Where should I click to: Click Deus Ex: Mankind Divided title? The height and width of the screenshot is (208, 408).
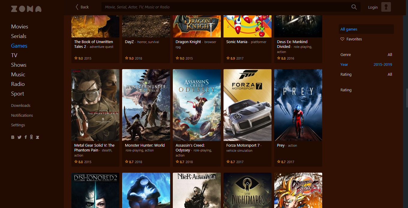(x=292, y=44)
